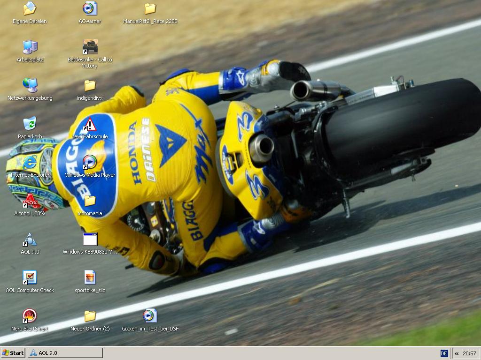Select the Nero StartSmart shortcut
Viewport: 481px width, 360px height.
click(x=30, y=316)
